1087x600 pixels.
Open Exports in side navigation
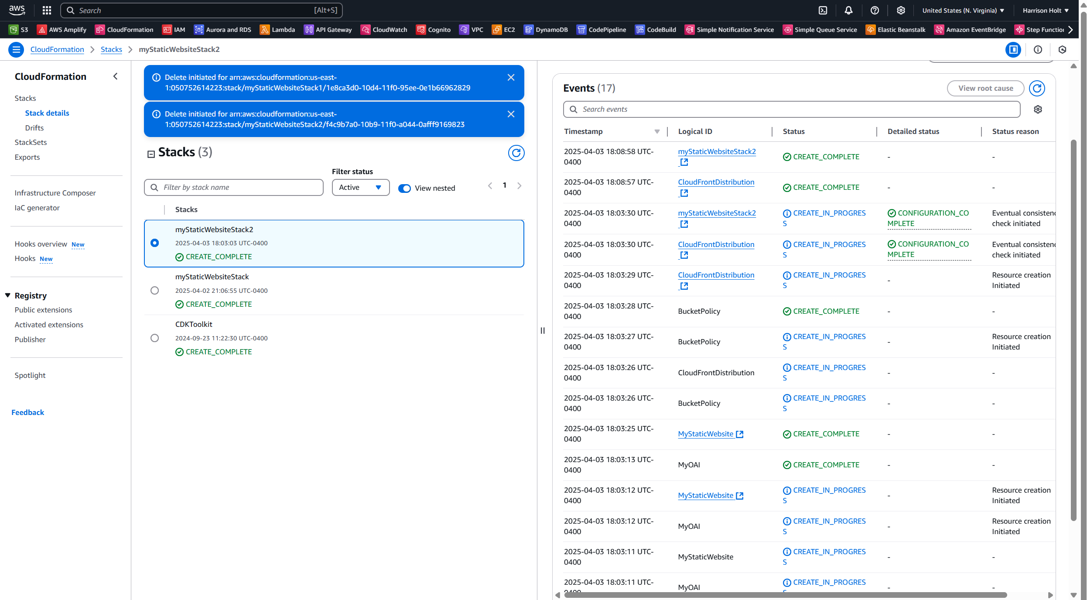(27, 157)
